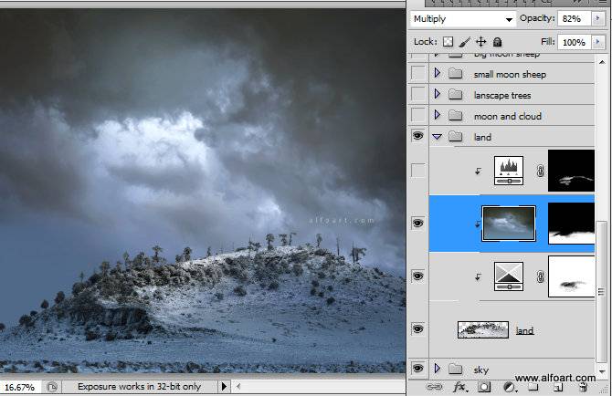Click the lock all padlock icon

497,42
